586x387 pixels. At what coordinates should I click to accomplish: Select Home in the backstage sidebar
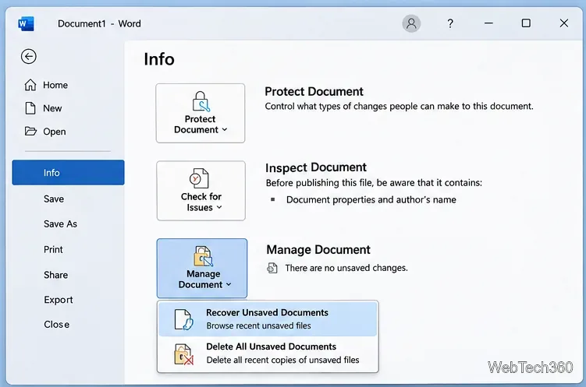click(55, 85)
